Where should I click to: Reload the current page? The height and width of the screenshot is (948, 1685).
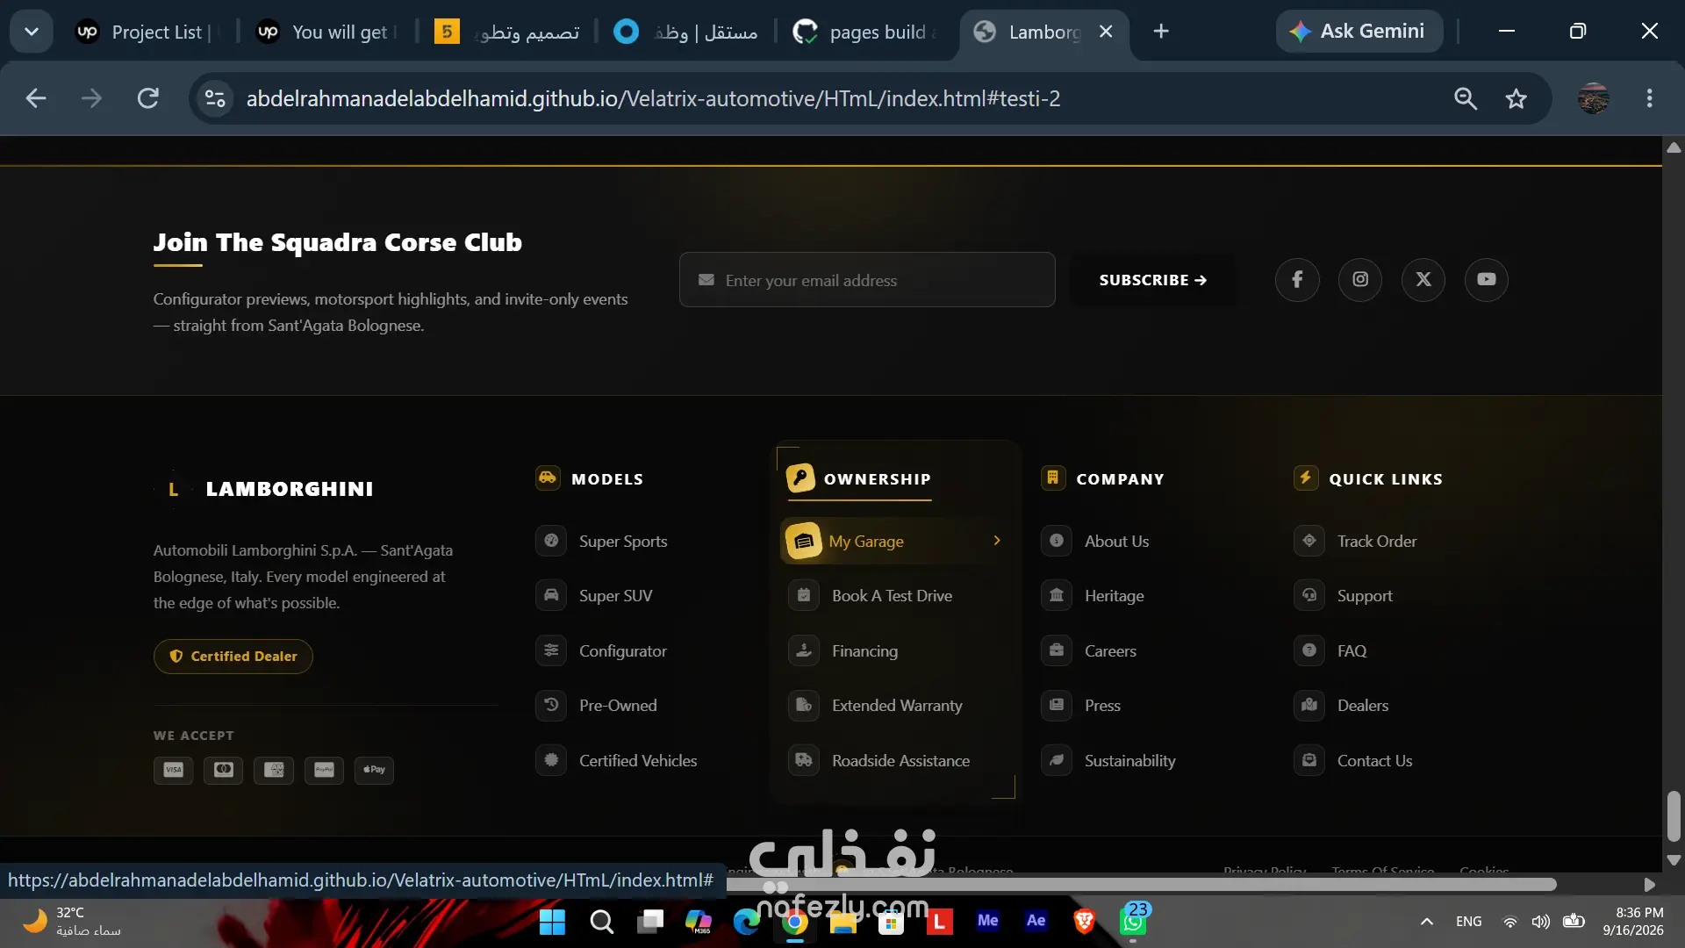coord(148,98)
